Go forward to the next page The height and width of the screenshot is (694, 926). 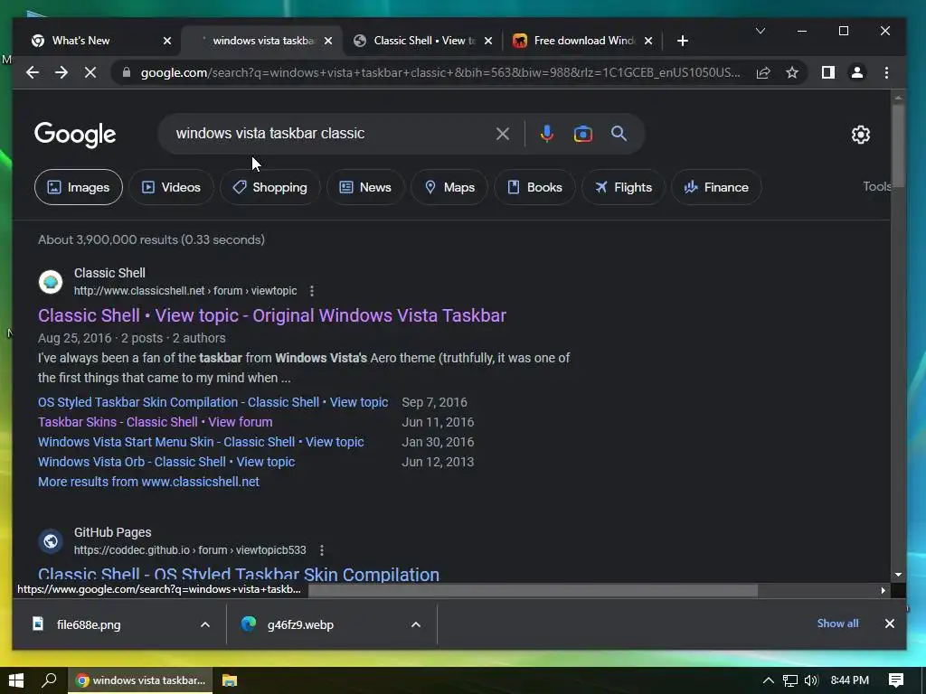point(61,72)
